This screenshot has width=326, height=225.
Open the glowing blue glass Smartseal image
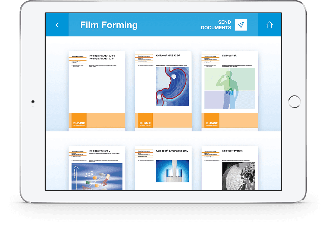[x=172, y=173]
